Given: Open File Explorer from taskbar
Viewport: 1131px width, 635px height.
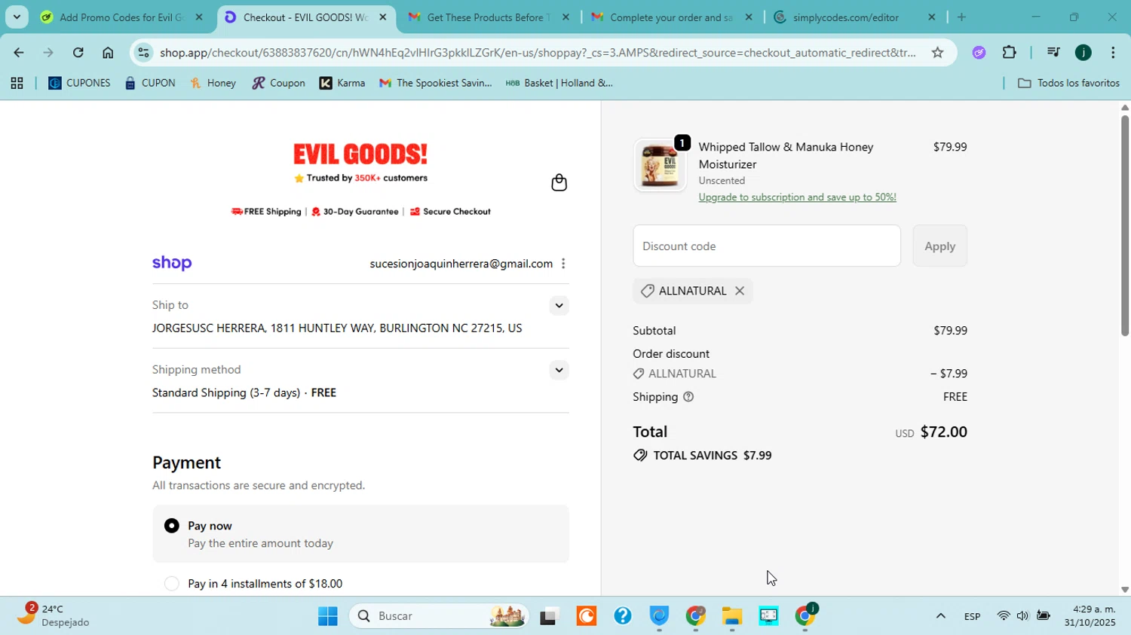Looking at the screenshot, I should pyautogui.click(x=732, y=616).
